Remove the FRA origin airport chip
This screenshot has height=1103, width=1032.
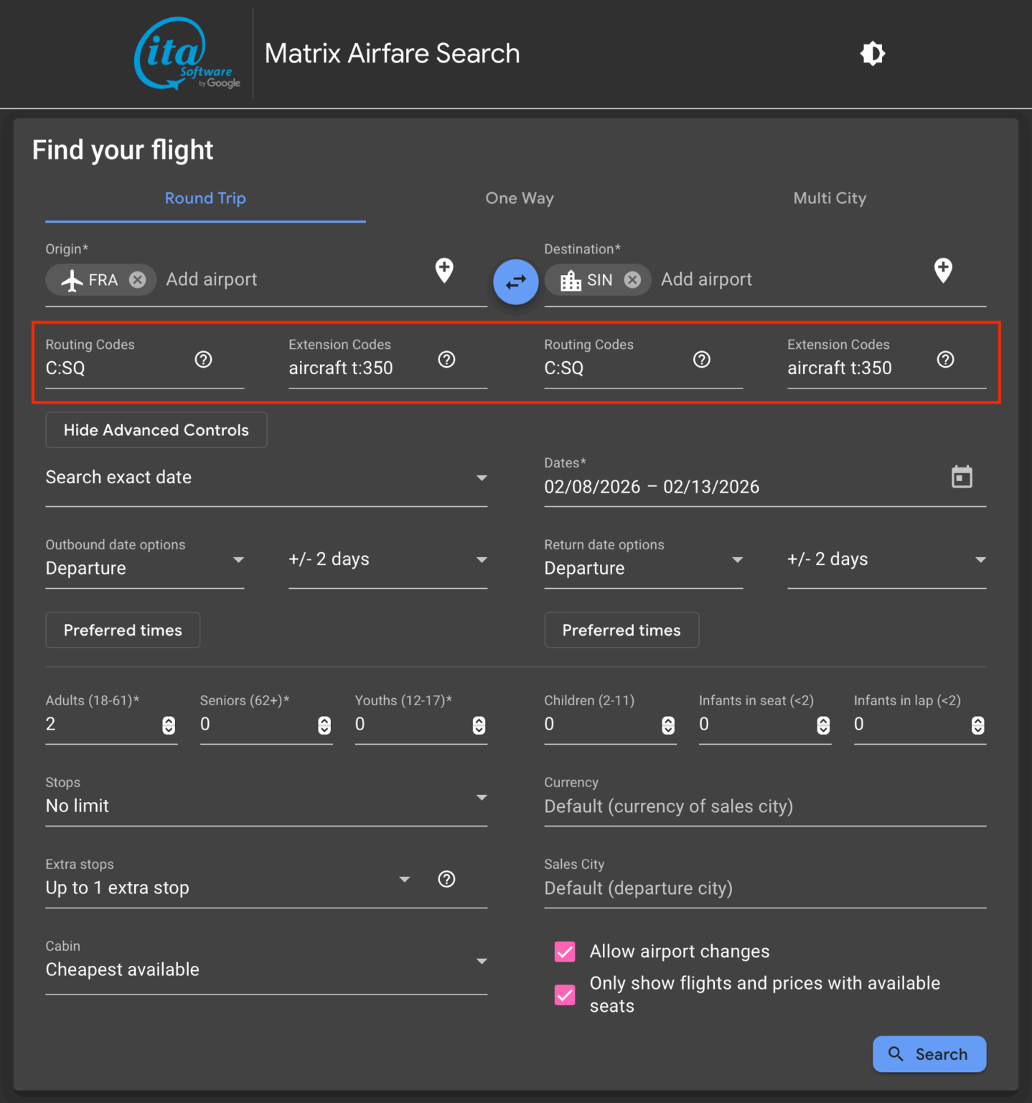[x=138, y=280]
